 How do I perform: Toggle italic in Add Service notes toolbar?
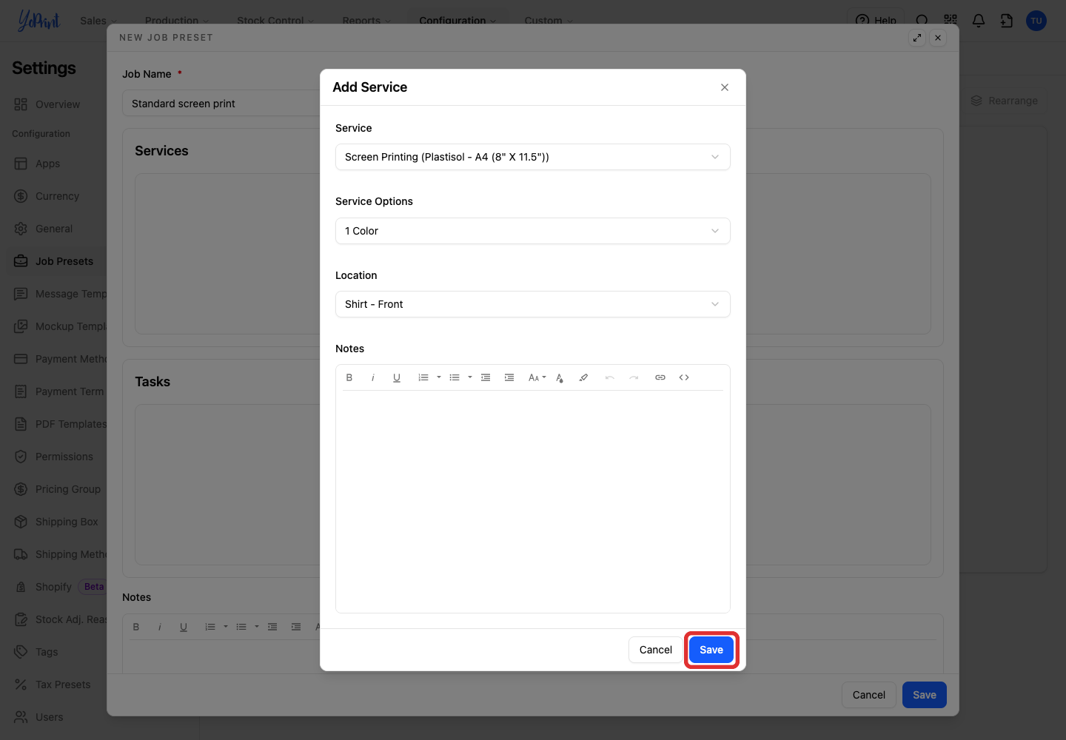coord(373,377)
